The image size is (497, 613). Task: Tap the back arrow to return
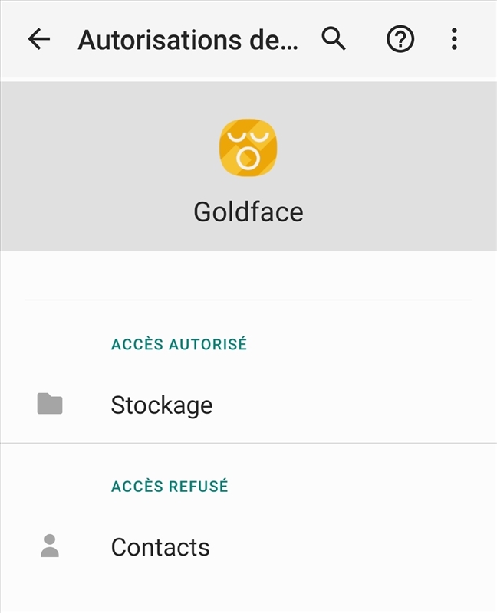(x=36, y=38)
